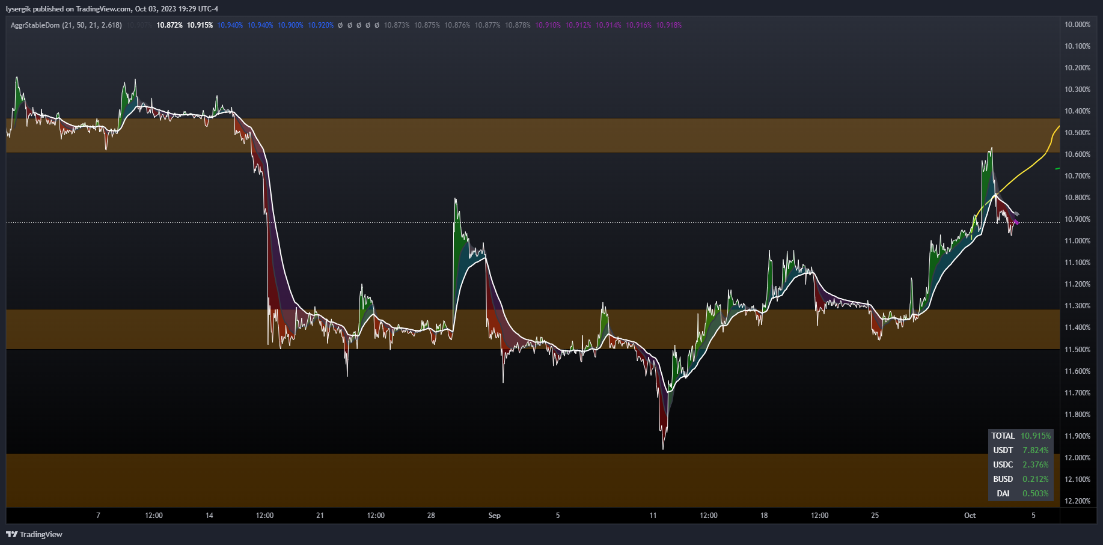Screen dimensions: 1103x545
Task: Click the 7.824% USDT value
Action: coord(1036,450)
